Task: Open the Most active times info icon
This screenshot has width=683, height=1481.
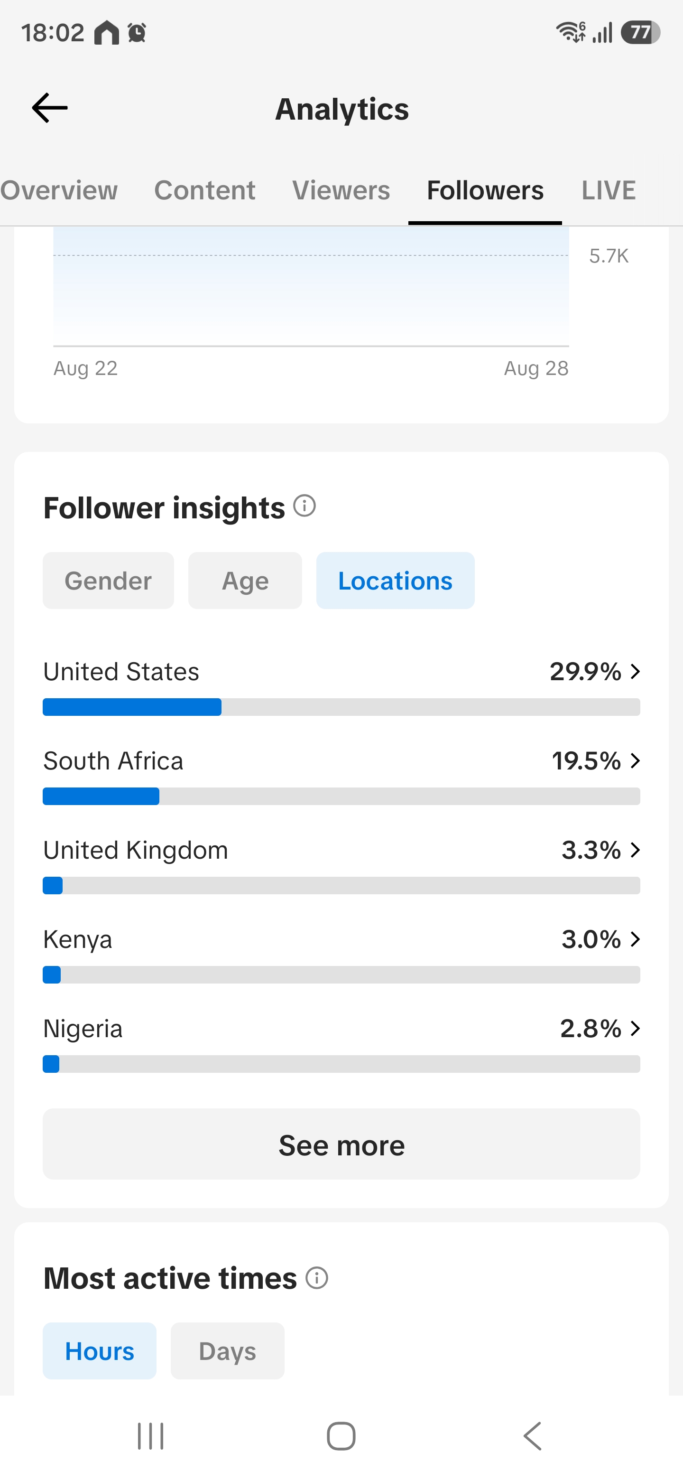Action: click(x=316, y=1278)
